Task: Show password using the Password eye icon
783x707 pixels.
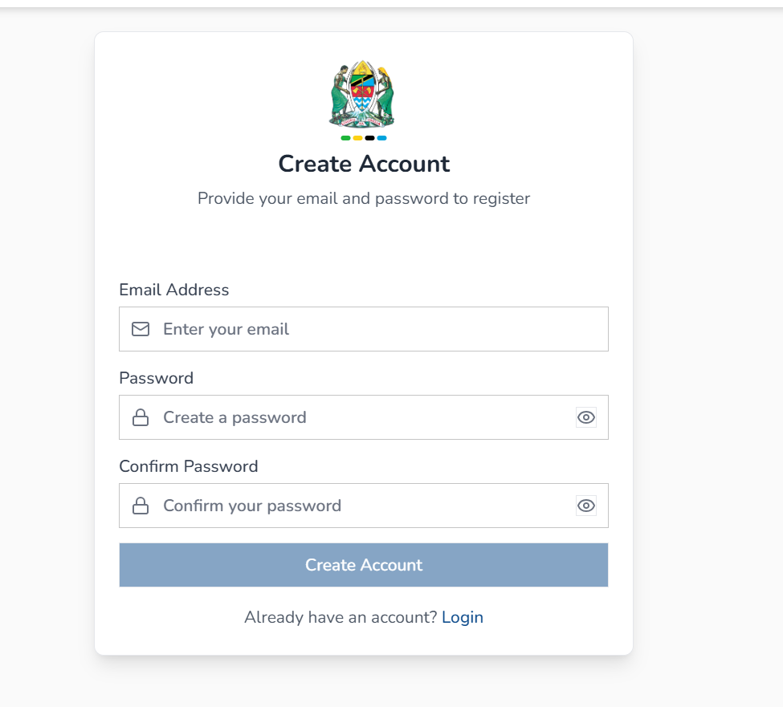Action: [x=586, y=417]
